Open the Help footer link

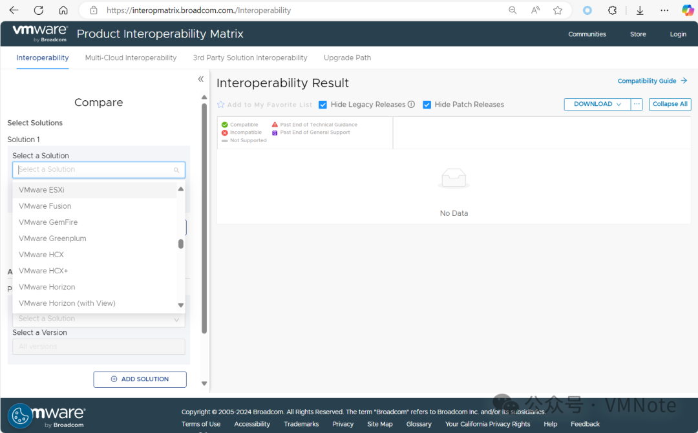click(x=550, y=424)
